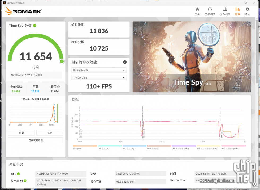Click the 在线比较结果 button
Screen dimensions: 260x190
pos(36,140)
